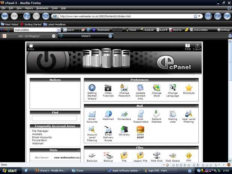Open Change Style
The width and height of the screenshot is (232, 174).
(x=156, y=88)
